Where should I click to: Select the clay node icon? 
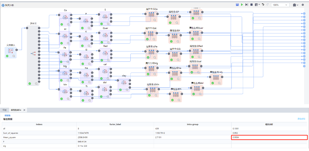coord(124,83)
